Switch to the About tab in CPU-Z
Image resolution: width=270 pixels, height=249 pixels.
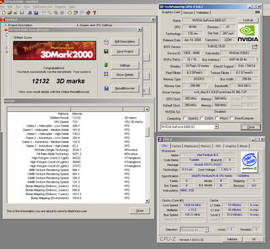(244, 146)
